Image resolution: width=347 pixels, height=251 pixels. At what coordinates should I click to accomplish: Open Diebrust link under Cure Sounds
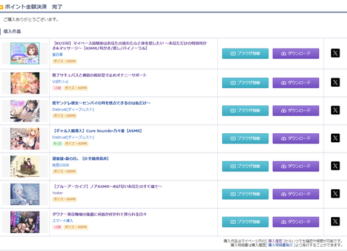coord(73,137)
